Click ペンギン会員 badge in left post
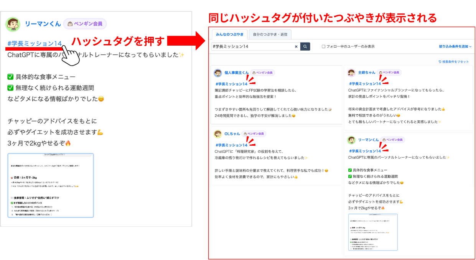The height and width of the screenshot is (260, 476). coord(85,24)
